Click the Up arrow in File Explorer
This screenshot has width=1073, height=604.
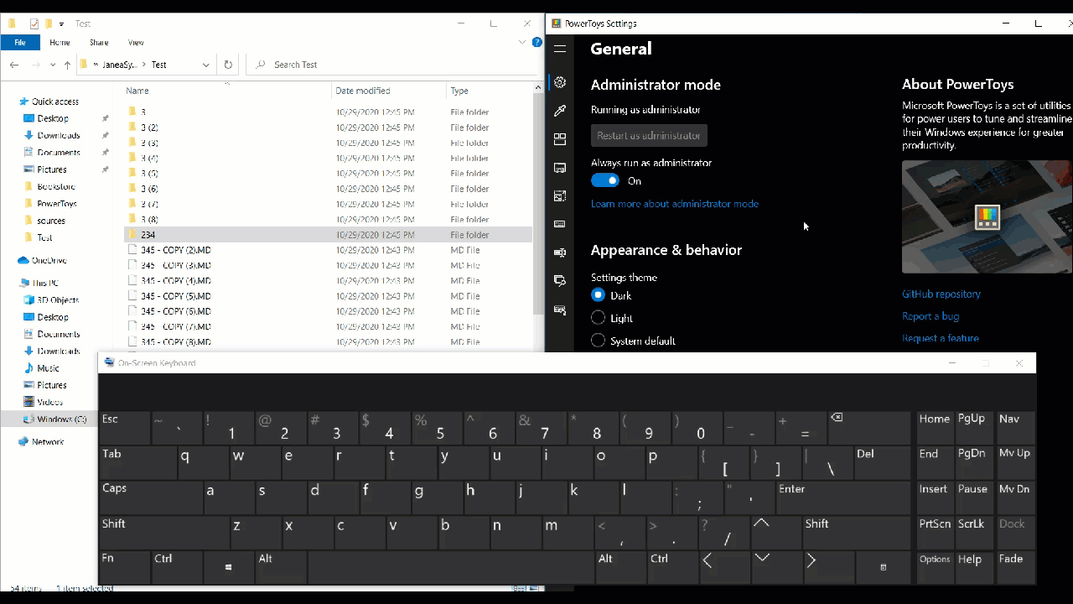pyautogui.click(x=67, y=65)
